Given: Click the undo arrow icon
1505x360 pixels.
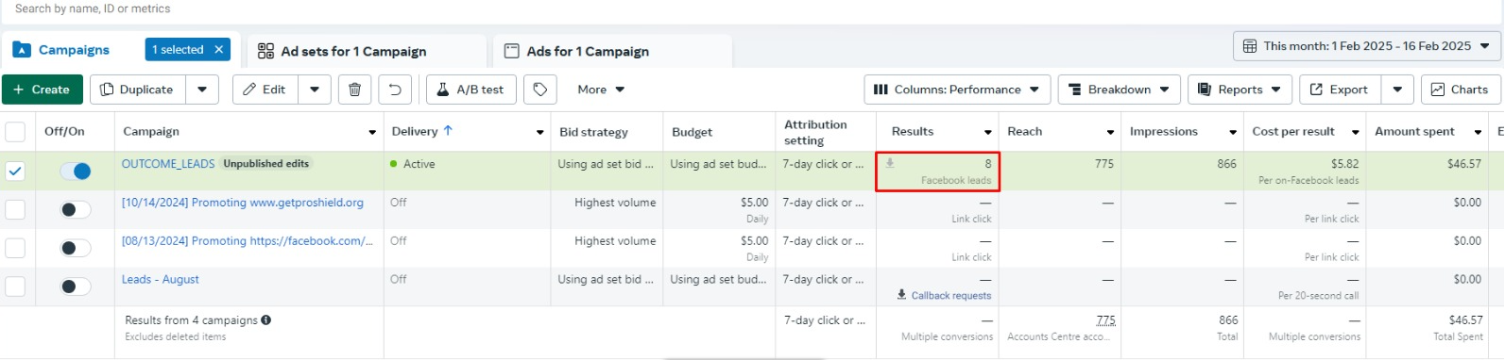Looking at the screenshot, I should [x=395, y=90].
